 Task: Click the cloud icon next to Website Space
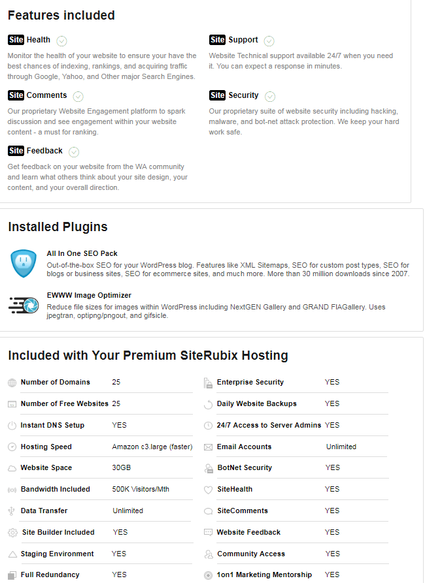point(12,468)
